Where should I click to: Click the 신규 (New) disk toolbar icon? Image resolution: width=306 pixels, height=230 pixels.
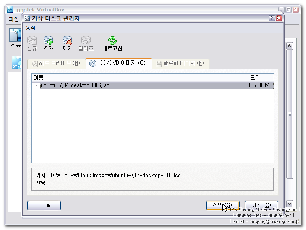coord(32,43)
